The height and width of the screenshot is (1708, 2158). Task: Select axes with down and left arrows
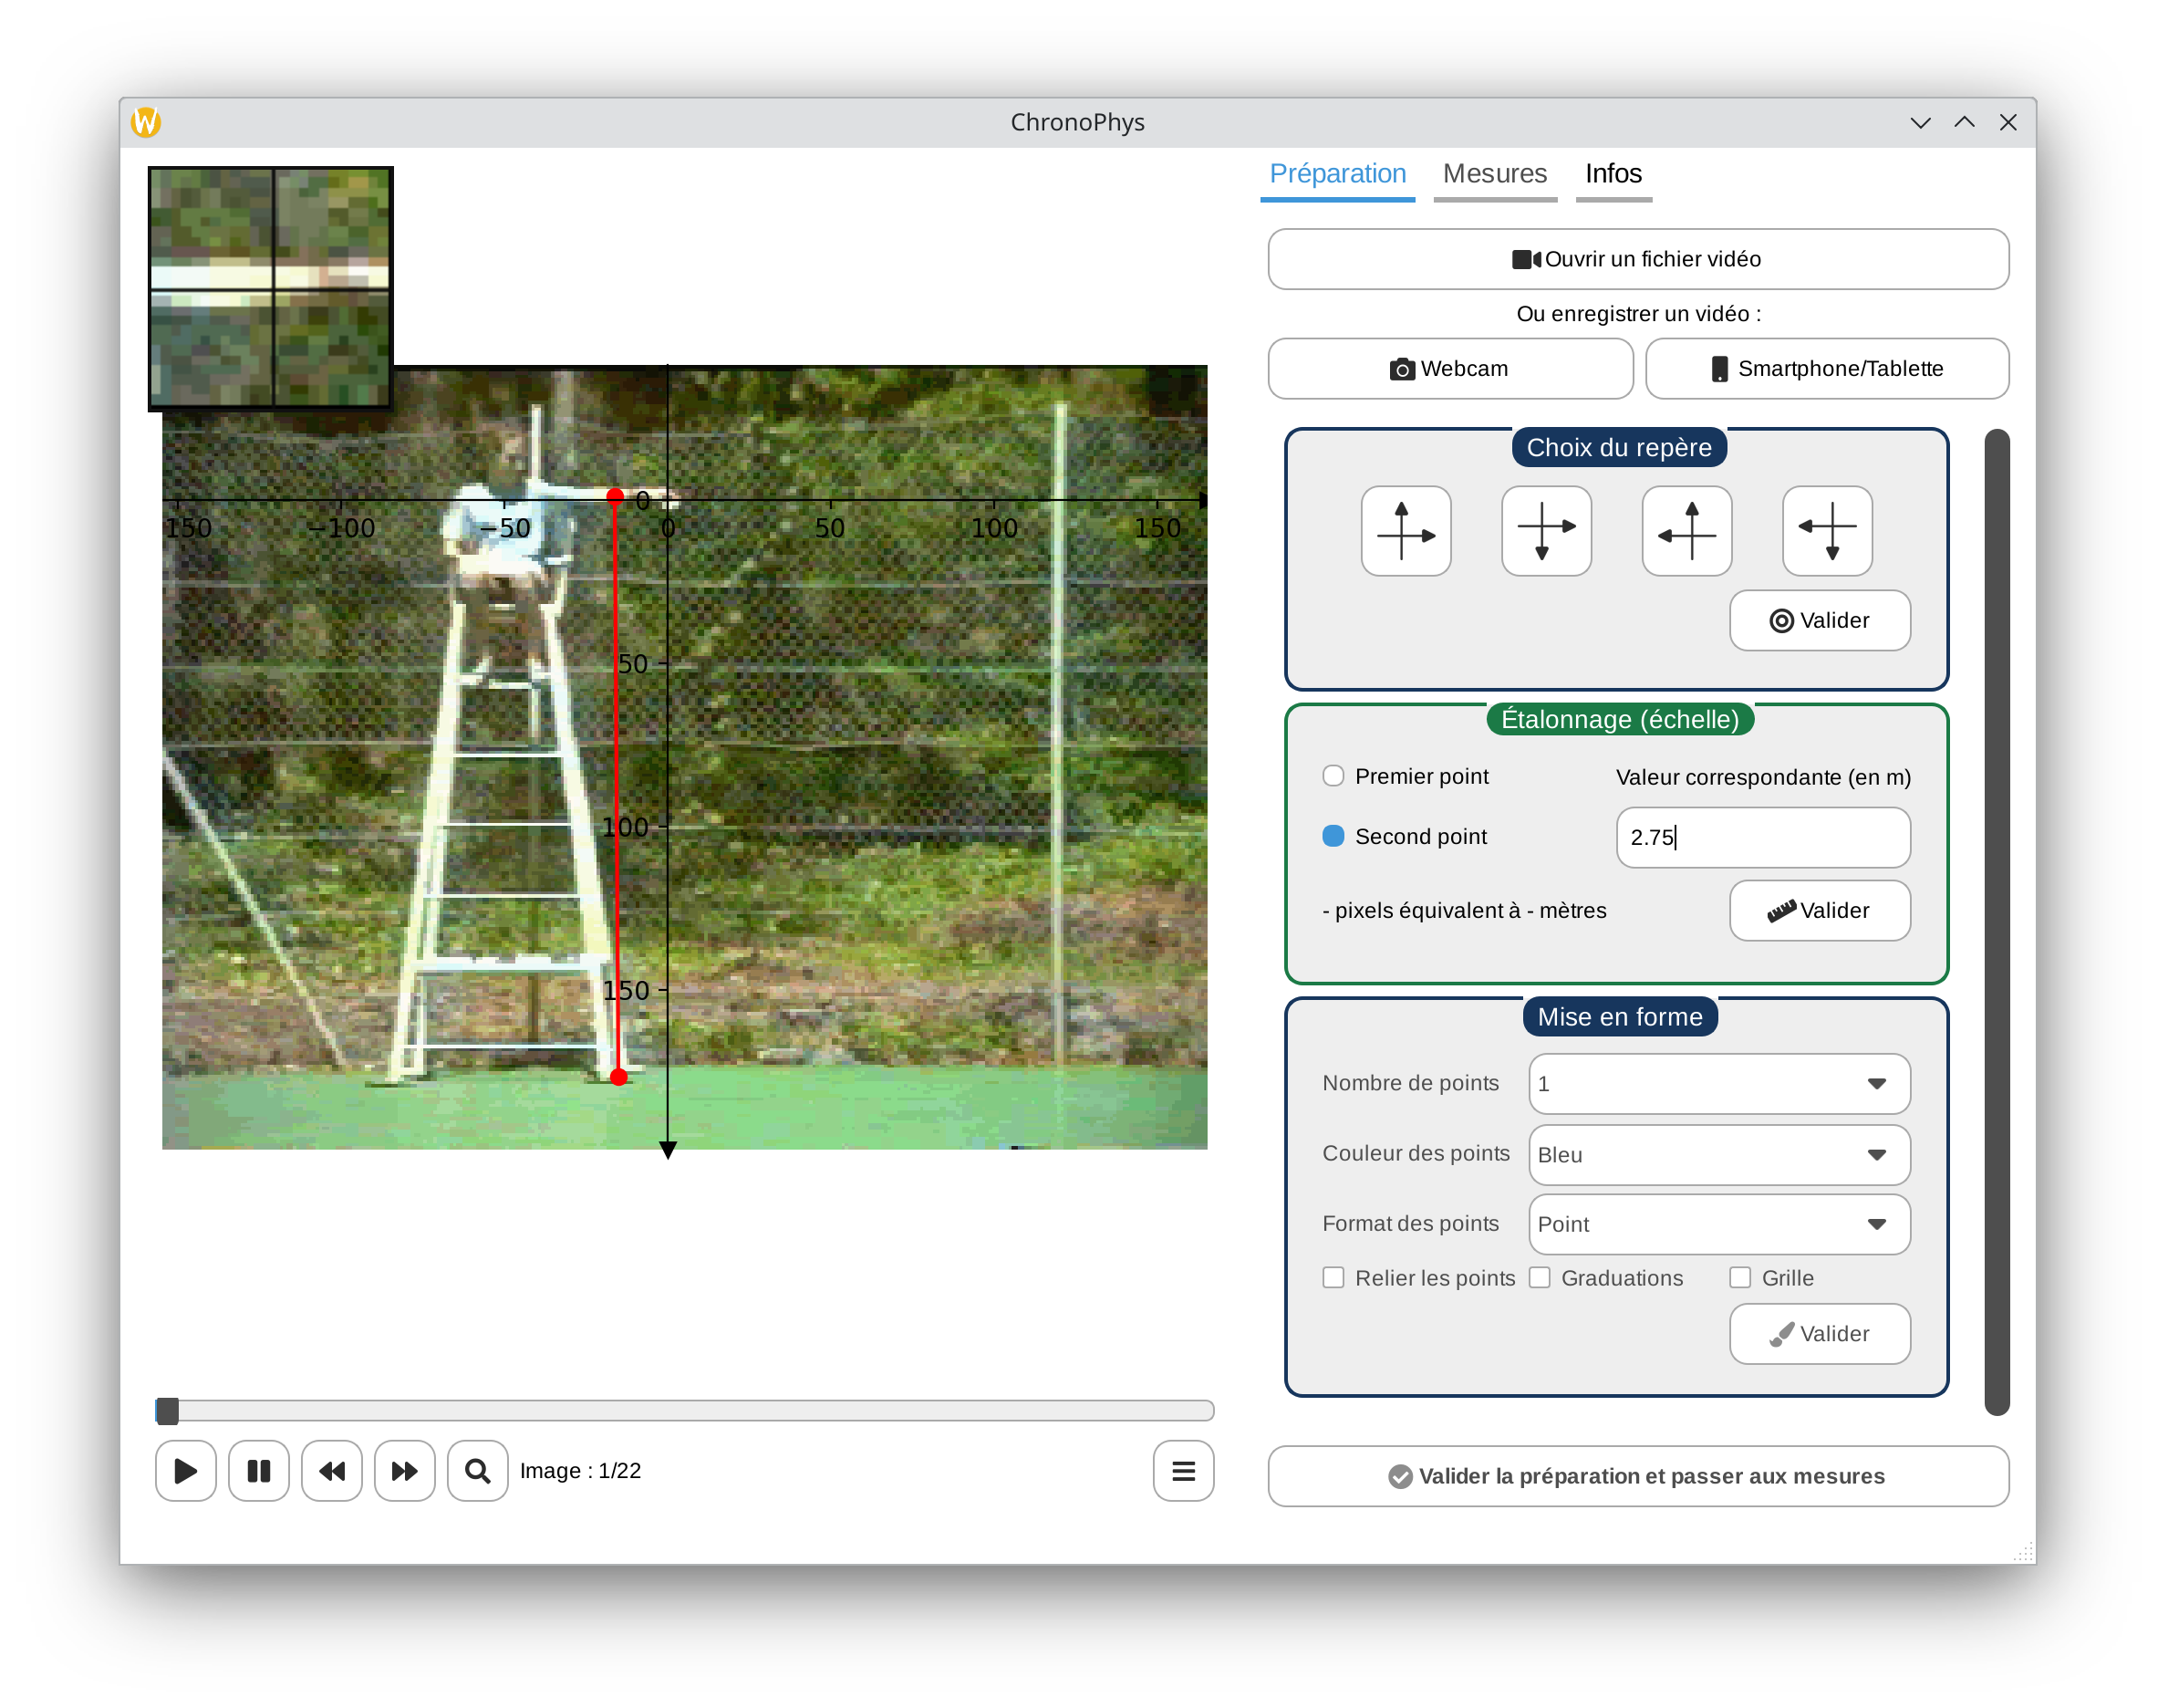click(x=1827, y=531)
